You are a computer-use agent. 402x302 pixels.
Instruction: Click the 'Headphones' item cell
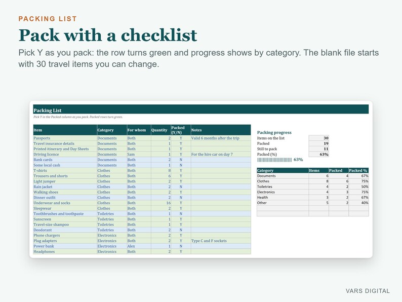(x=65, y=251)
